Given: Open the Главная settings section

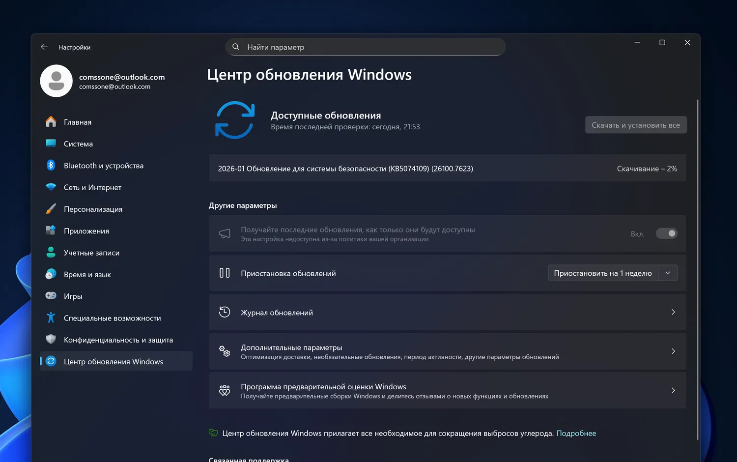Looking at the screenshot, I should coord(116,122).
